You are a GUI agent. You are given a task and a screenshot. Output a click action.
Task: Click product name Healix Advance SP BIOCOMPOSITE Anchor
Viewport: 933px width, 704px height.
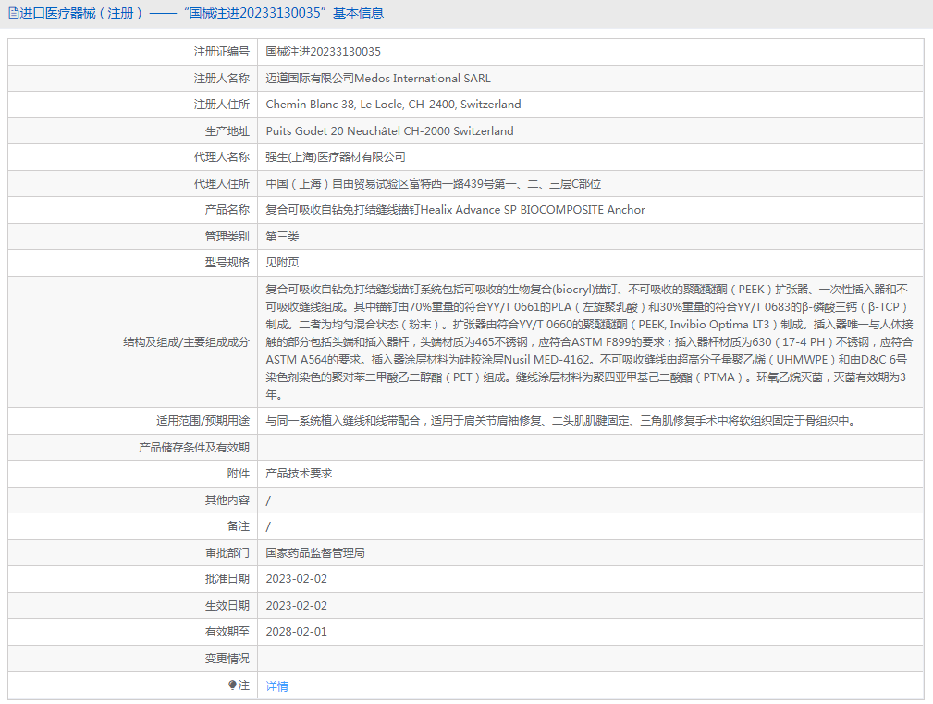[x=533, y=210]
